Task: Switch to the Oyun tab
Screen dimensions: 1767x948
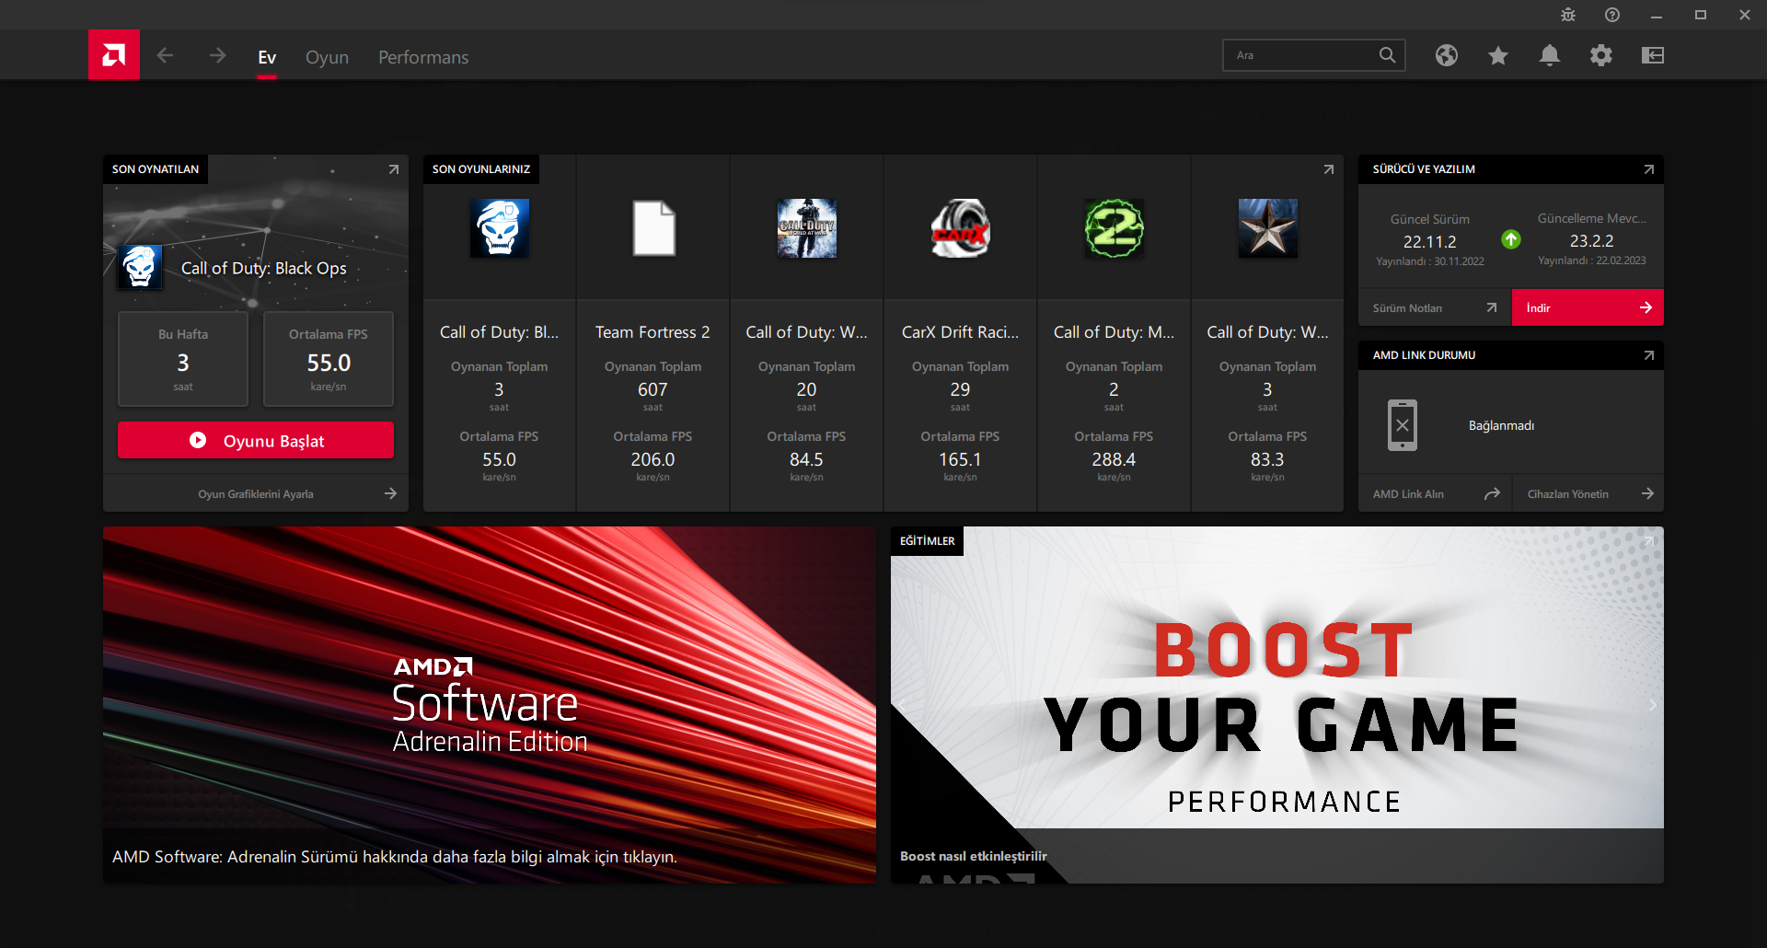Action: 327,57
